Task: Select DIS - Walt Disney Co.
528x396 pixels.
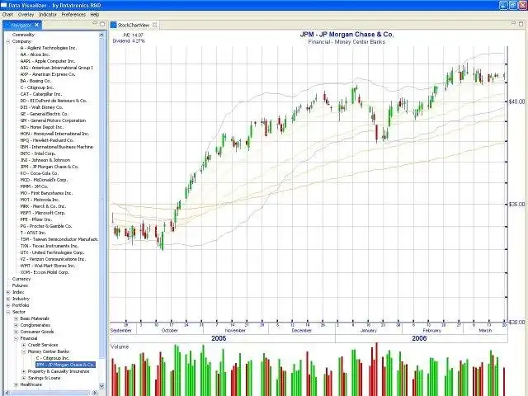Action: 41,107
